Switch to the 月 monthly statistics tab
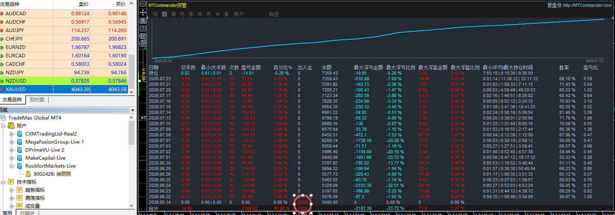Screen dimensions: 615x215 click(182, 14)
